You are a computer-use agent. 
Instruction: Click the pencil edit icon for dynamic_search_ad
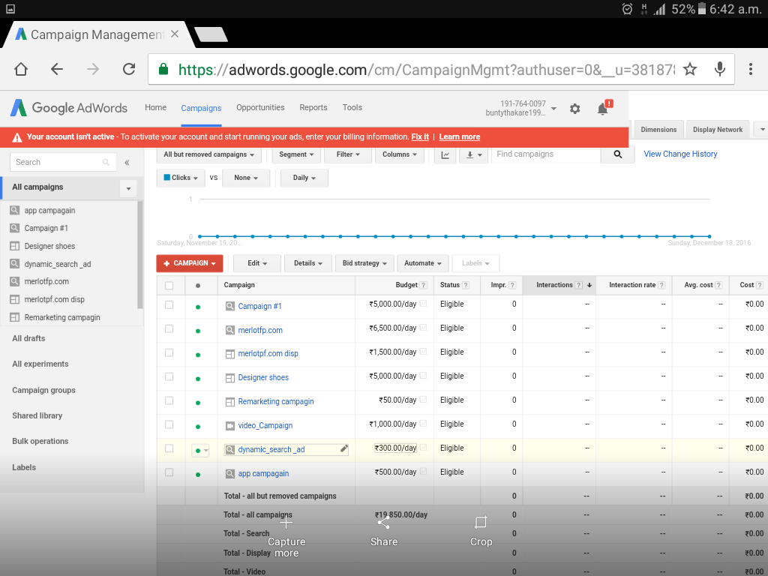point(344,448)
